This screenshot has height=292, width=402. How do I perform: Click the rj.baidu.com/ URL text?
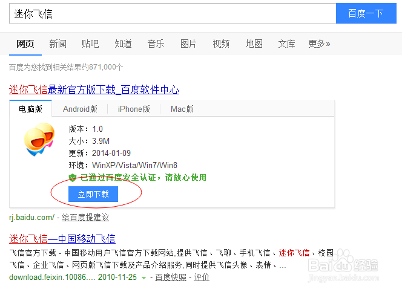tap(32, 217)
